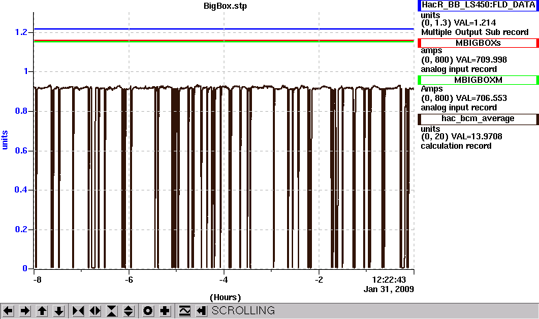Click the vertical zoom-in hourglass icon

(x=112, y=311)
